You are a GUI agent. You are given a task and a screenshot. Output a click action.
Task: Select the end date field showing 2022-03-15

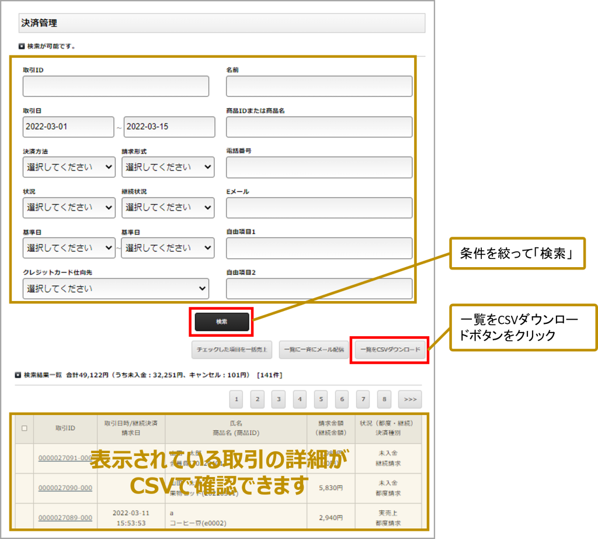[169, 127]
